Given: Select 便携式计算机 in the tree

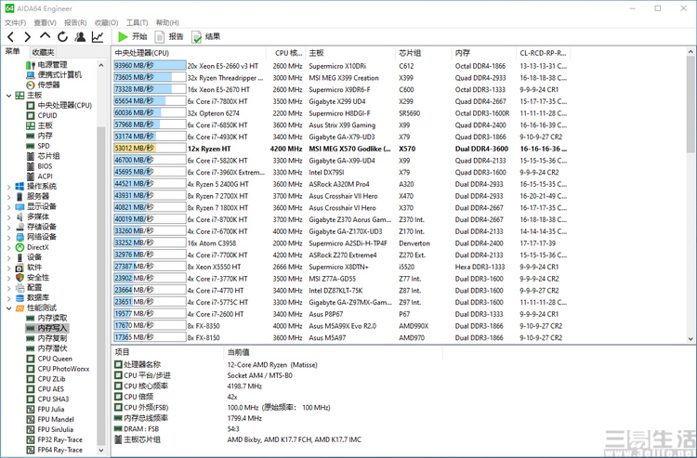Looking at the screenshot, I should pyautogui.click(x=54, y=74).
